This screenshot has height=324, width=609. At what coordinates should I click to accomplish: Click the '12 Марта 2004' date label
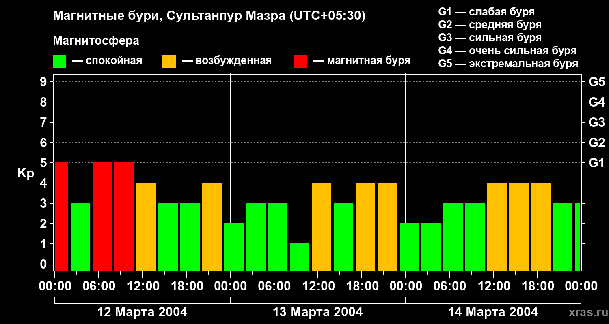pyautogui.click(x=143, y=312)
